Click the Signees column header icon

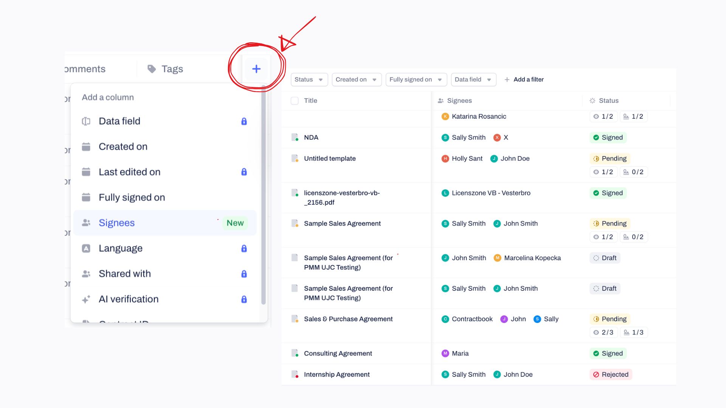[x=441, y=100]
